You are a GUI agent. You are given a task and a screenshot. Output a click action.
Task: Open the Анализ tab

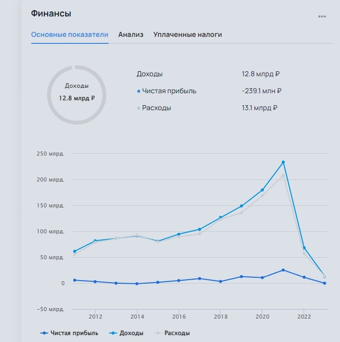pos(131,35)
